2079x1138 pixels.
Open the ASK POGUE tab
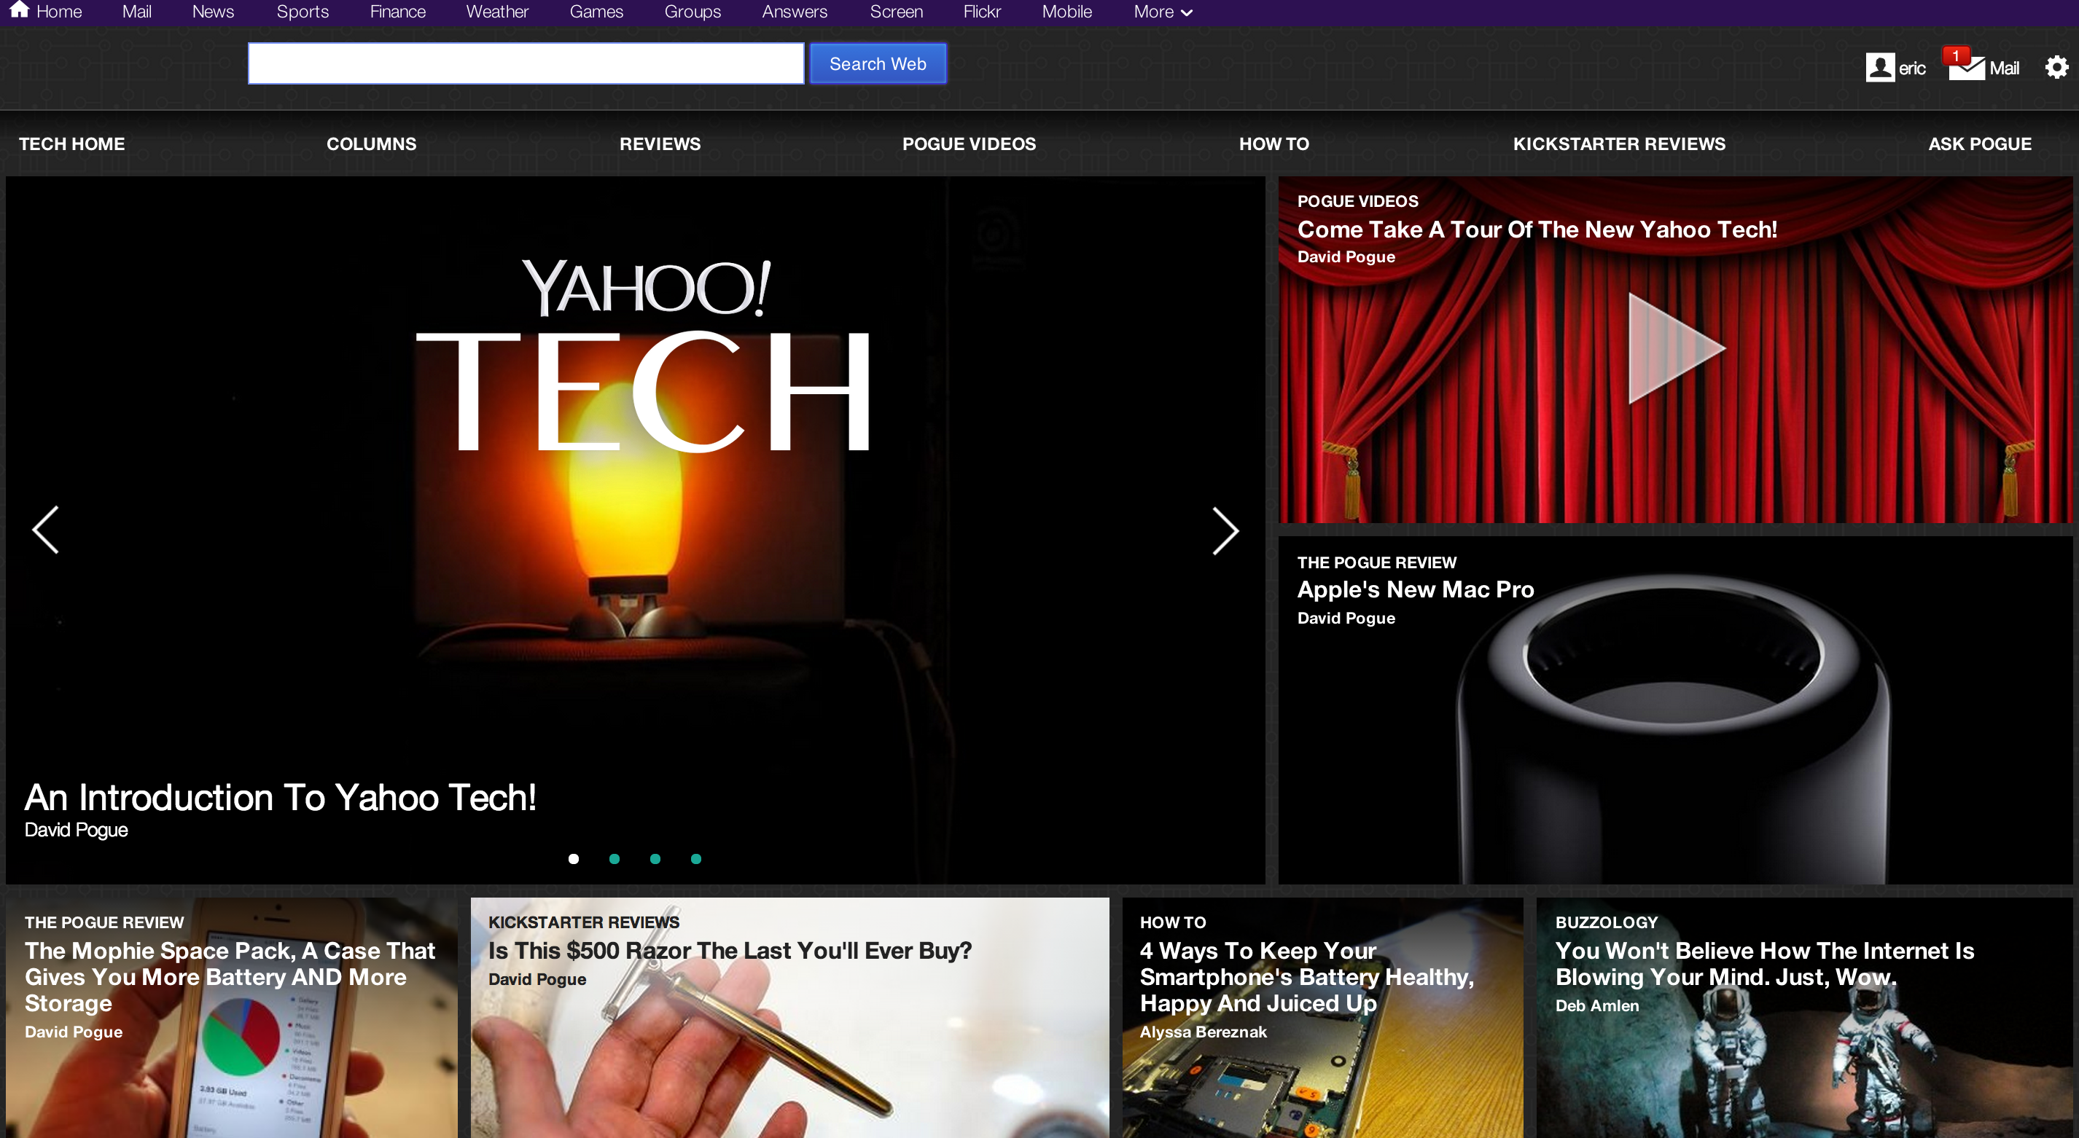click(x=1980, y=144)
